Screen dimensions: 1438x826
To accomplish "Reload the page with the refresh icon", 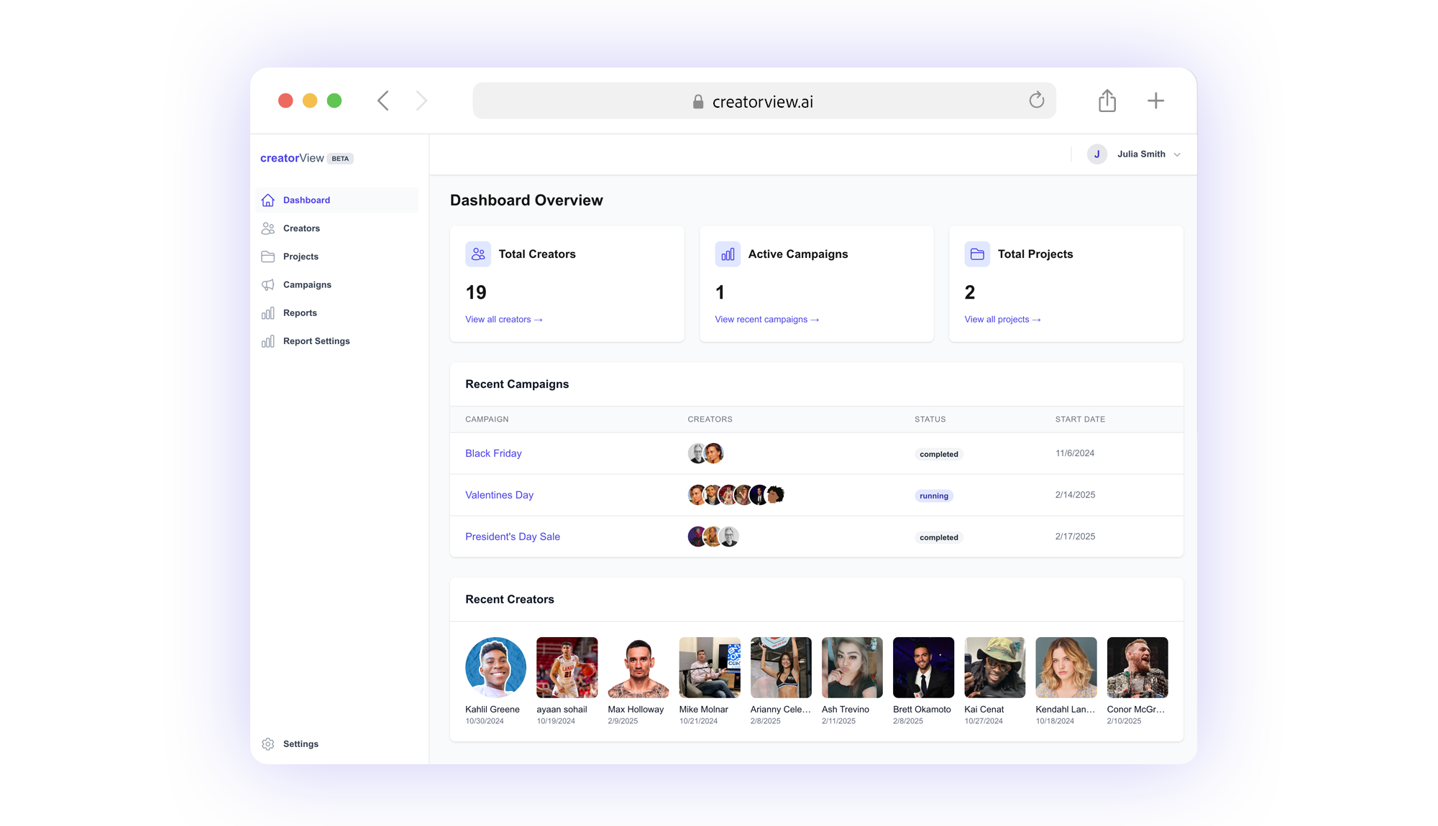I will click(1036, 101).
